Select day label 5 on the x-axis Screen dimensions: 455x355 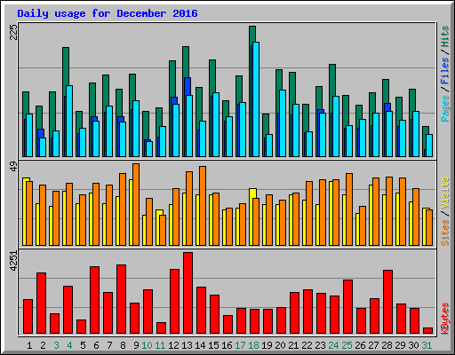83,345
